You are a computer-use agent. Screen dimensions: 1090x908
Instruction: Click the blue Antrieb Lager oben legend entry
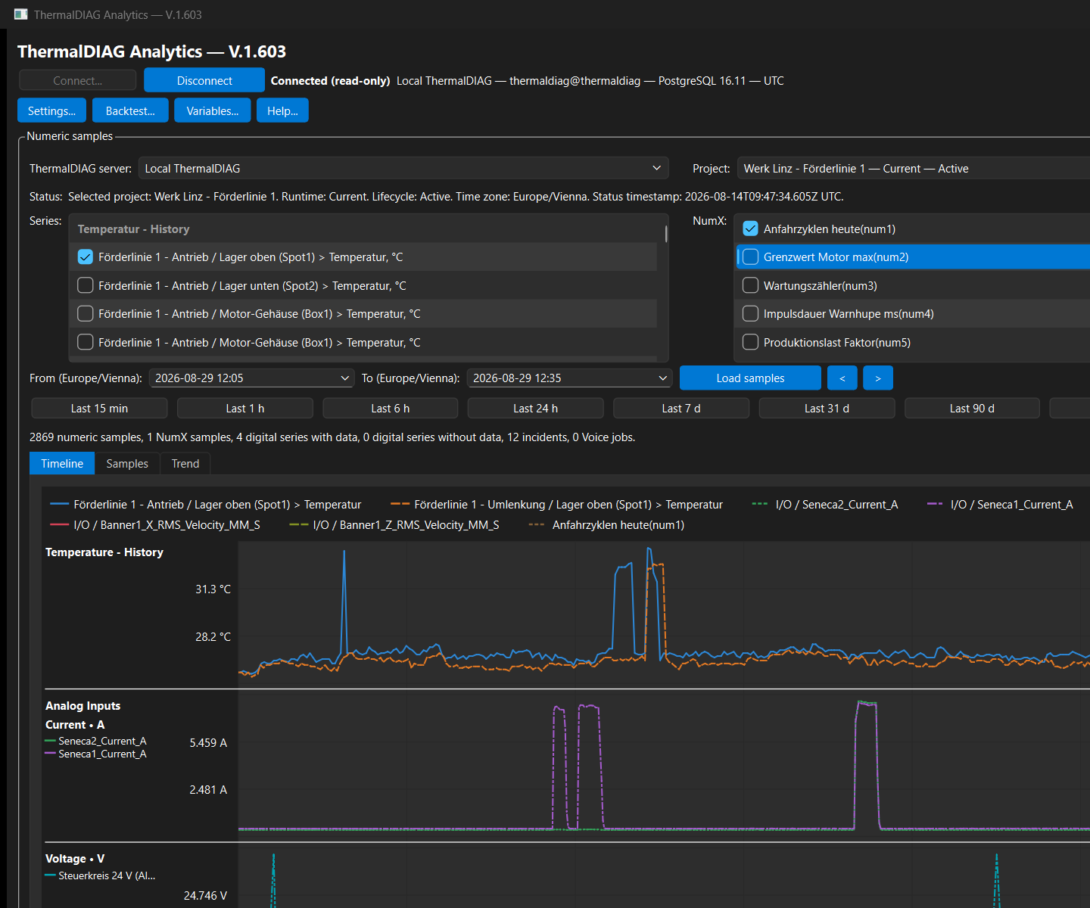(x=206, y=504)
